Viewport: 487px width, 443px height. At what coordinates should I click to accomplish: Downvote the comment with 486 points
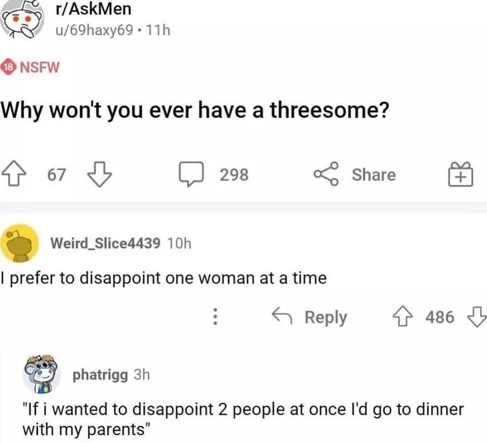(477, 316)
